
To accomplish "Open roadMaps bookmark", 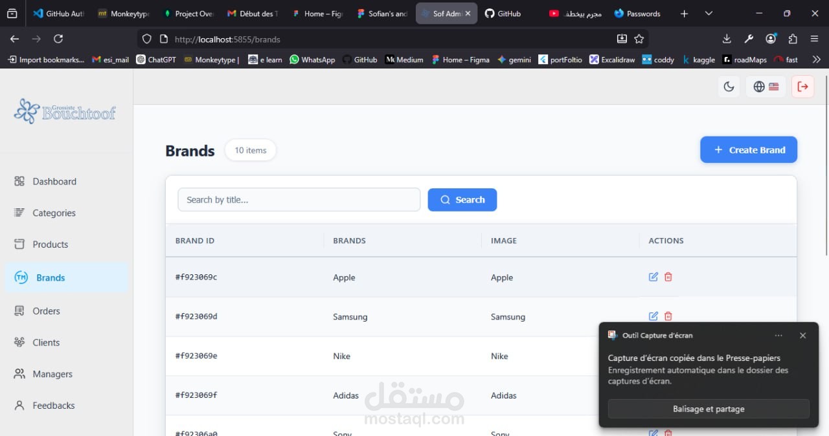I will pyautogui.click(x=745, y=60).
